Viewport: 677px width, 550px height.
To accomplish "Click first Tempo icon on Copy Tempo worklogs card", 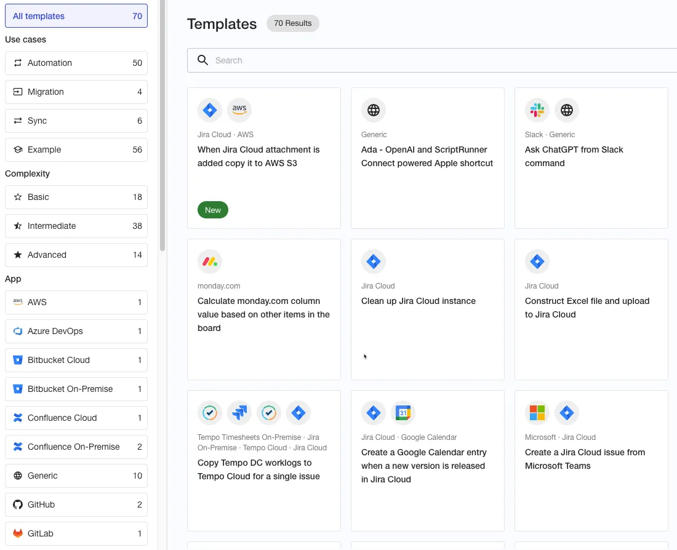I will click(210, 413).
